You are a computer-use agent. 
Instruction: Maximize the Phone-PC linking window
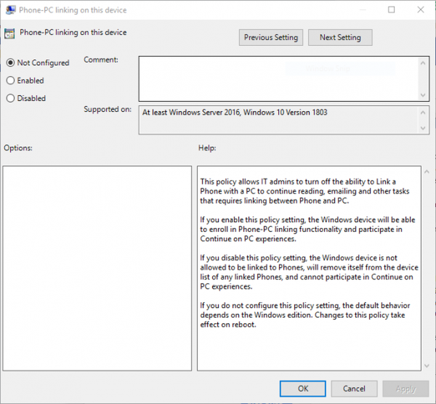pos(391,10)
